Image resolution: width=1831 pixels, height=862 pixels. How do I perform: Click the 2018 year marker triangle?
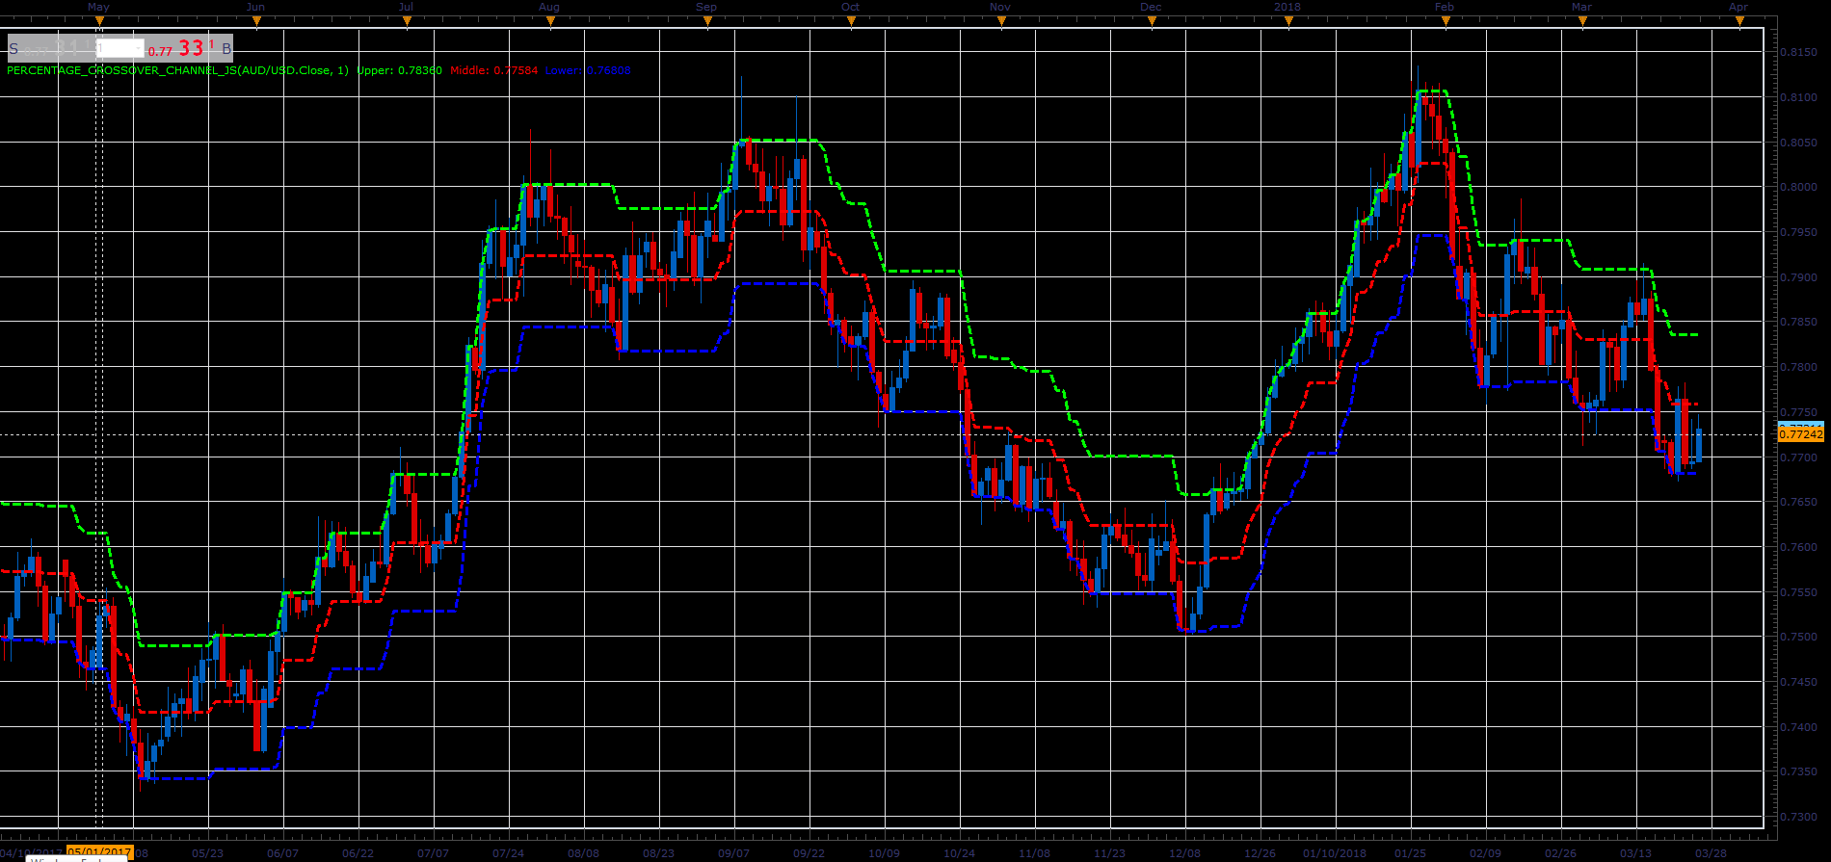(x=1287, y=21)
